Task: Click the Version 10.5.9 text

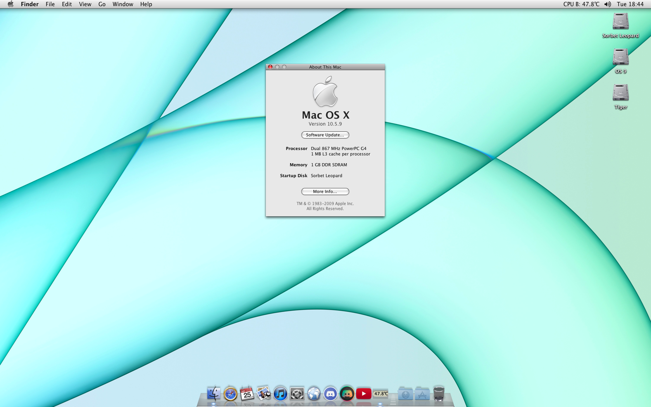Action: 325,124
